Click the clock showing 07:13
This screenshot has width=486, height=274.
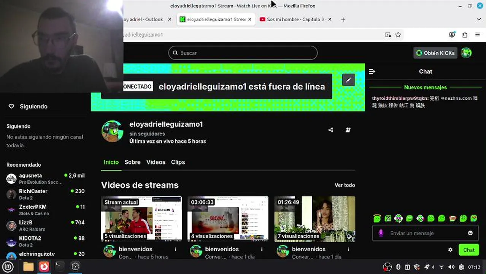click(474, 267)
